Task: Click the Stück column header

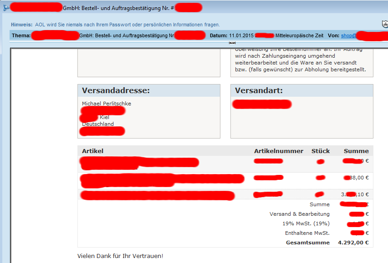Action: click(321, 151)
